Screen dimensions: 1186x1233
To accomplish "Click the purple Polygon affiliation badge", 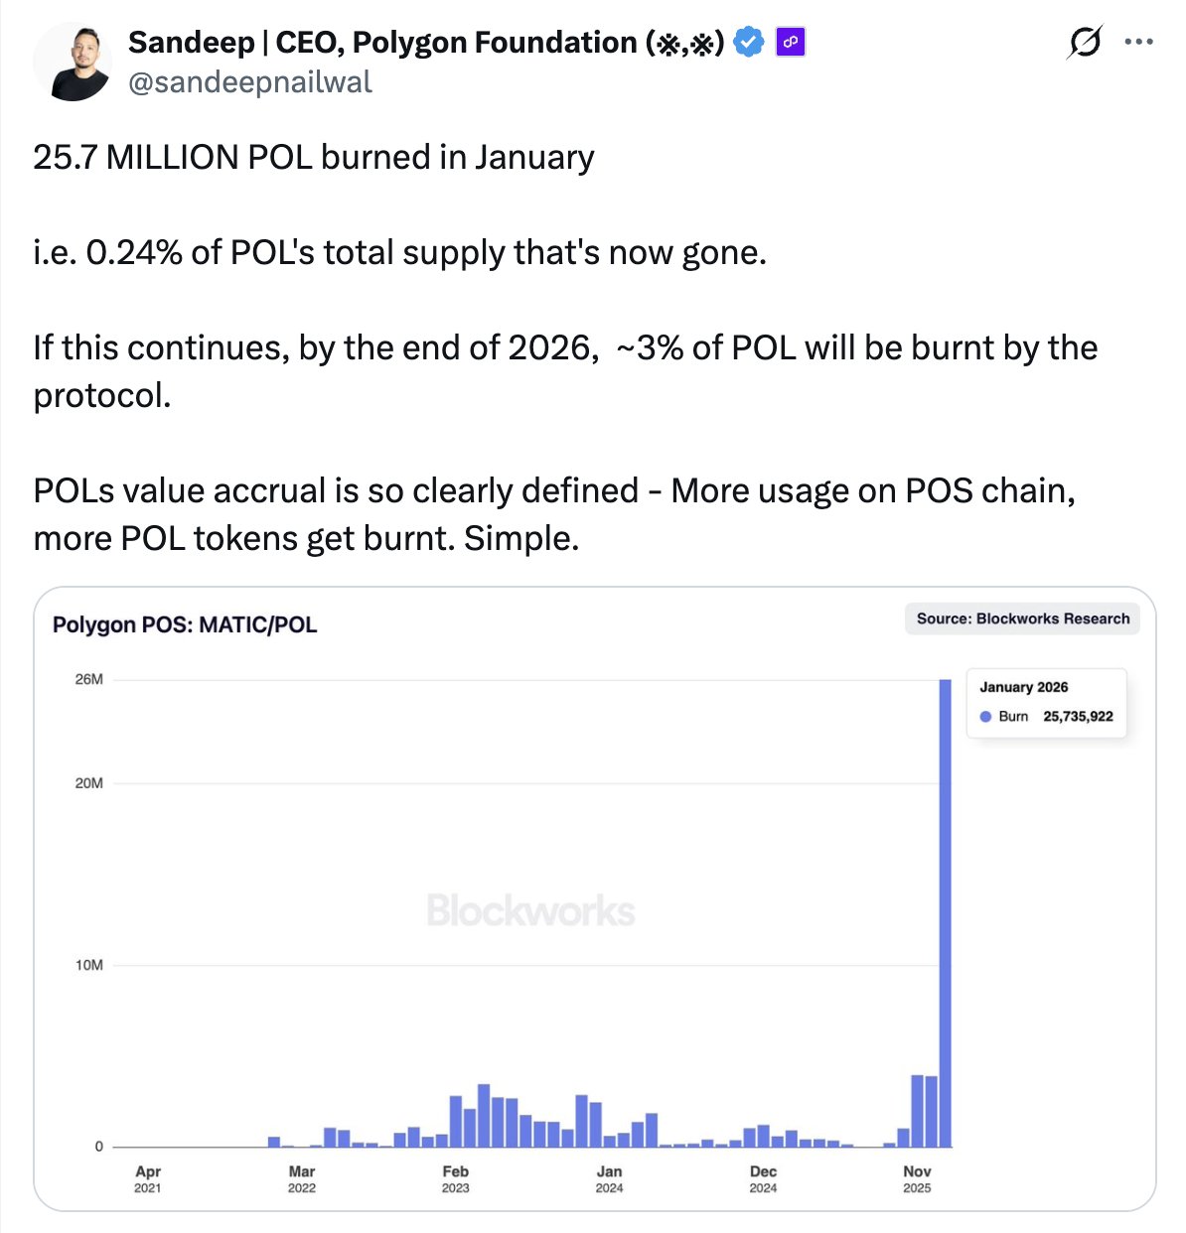I will [x=790, y=43].
